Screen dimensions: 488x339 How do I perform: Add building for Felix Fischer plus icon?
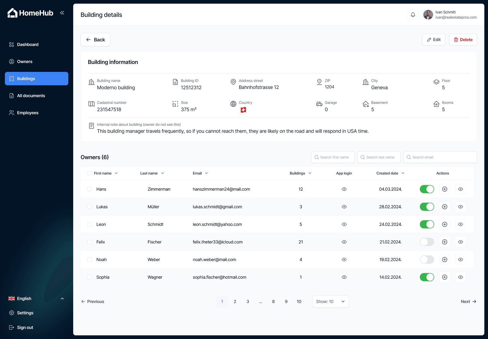(x=445, y=242)
